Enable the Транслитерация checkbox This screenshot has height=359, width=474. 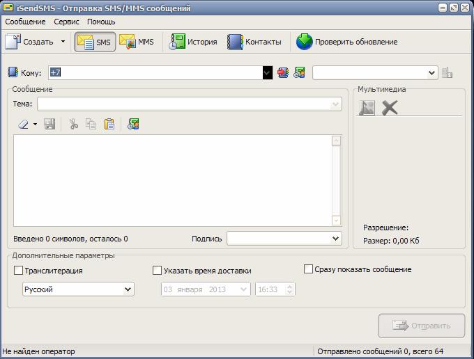point(18,271)
